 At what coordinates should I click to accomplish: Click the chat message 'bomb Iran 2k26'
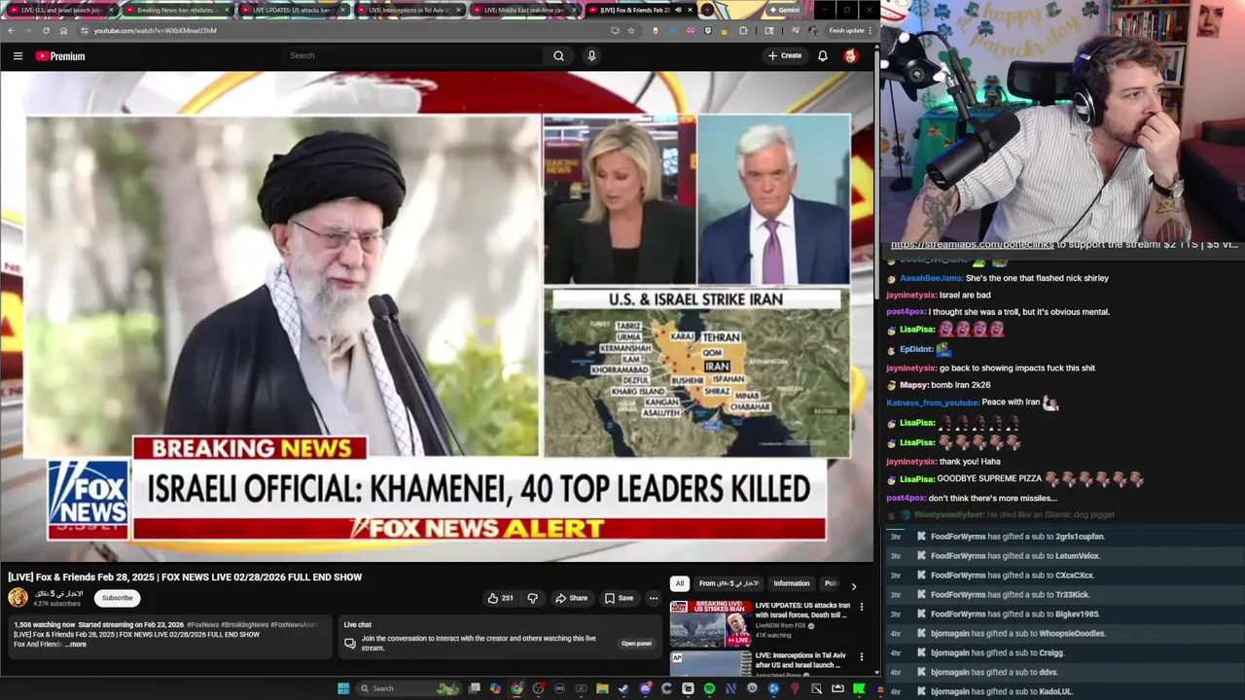click(960, 385)
